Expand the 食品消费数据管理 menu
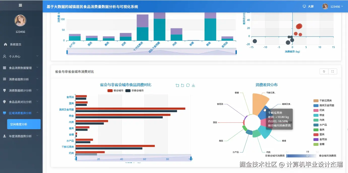Viewport: 348px width, 173px height. coord(21,68)
